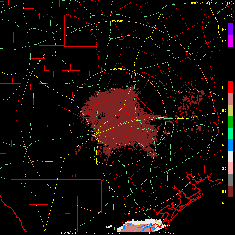Screen dimensions: 235x235
Task: Select the GC gray legend swatch
Action: (231, 180)
